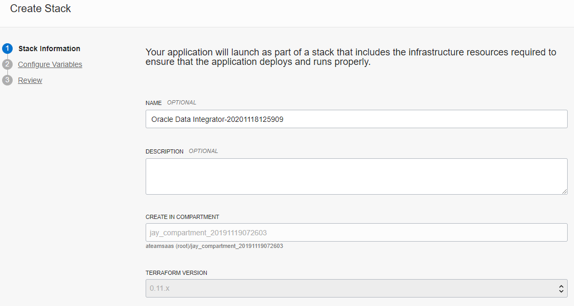Click the Terraform Version up-down arrows

[561, 289]
